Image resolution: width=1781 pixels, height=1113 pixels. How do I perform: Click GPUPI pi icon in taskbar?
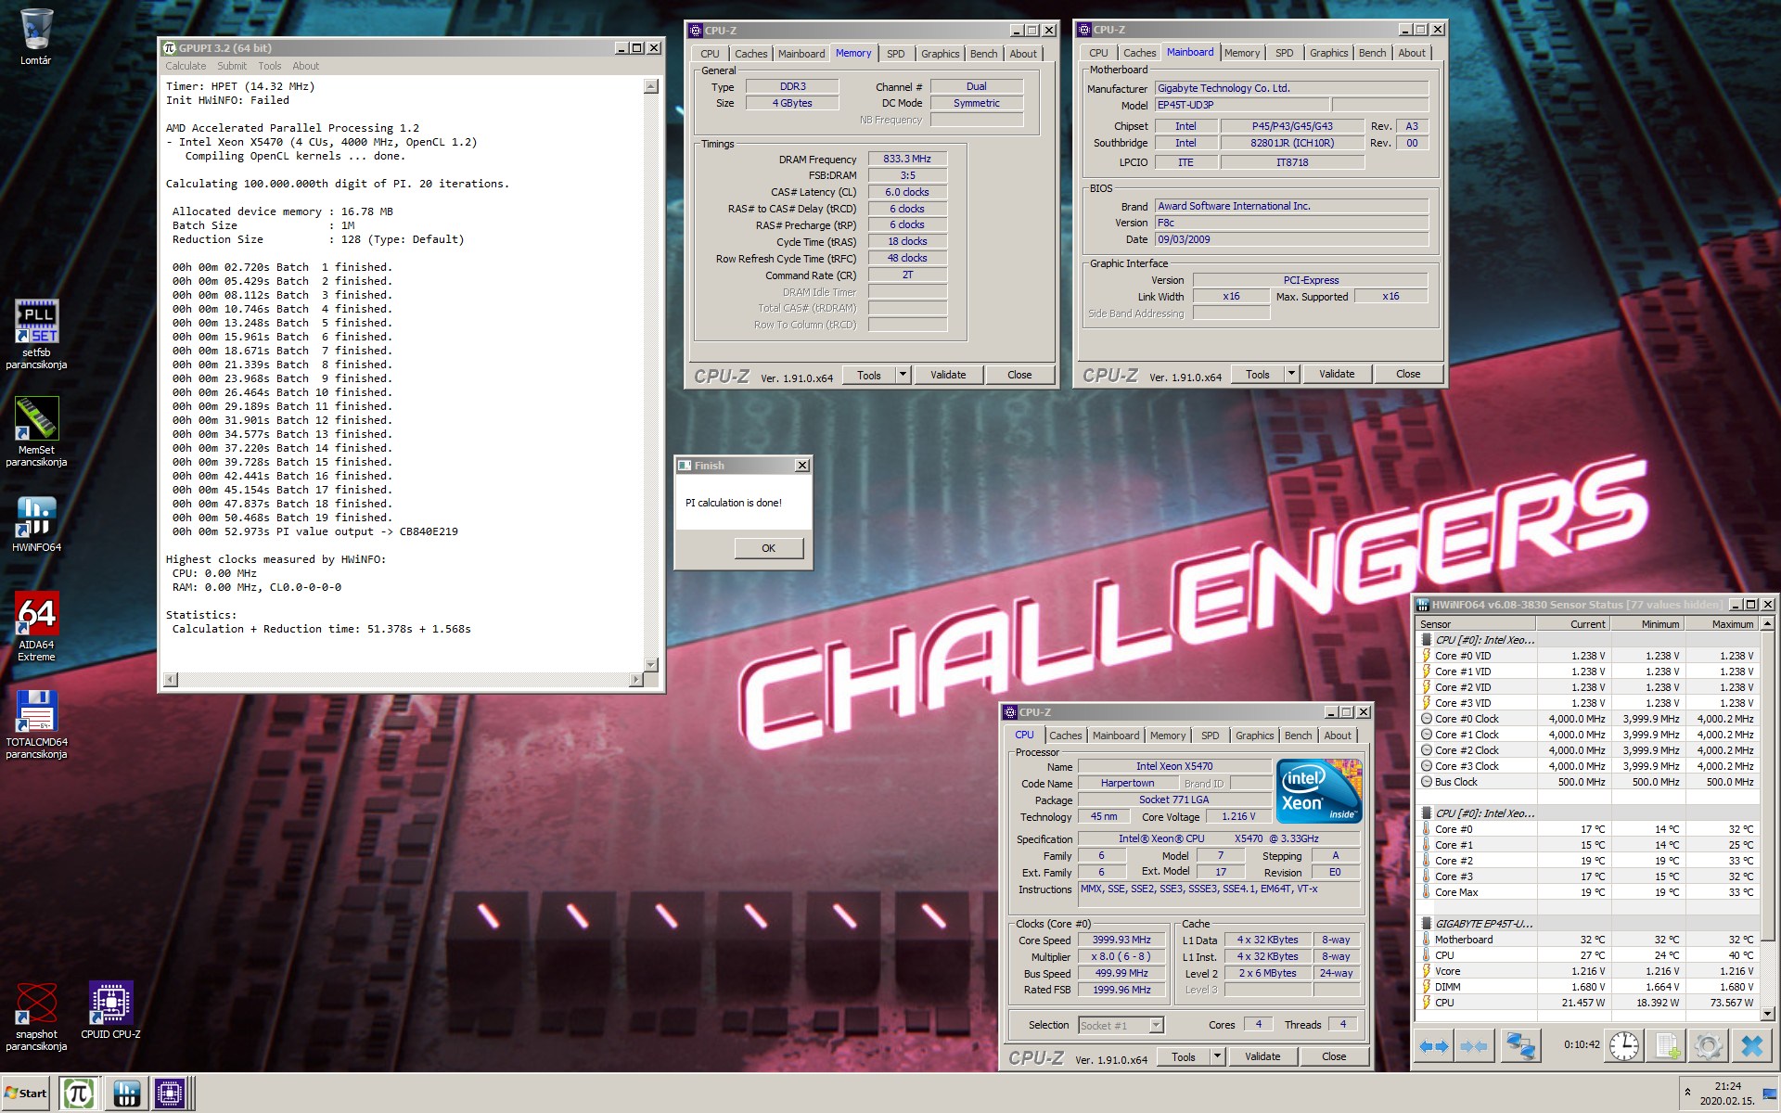click(x=78, y=1094)
